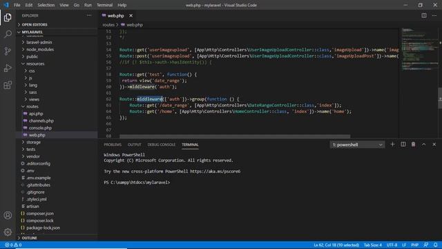Change the UTF-8 encoding setting
The image size is (442, 249).
[392, 245]
